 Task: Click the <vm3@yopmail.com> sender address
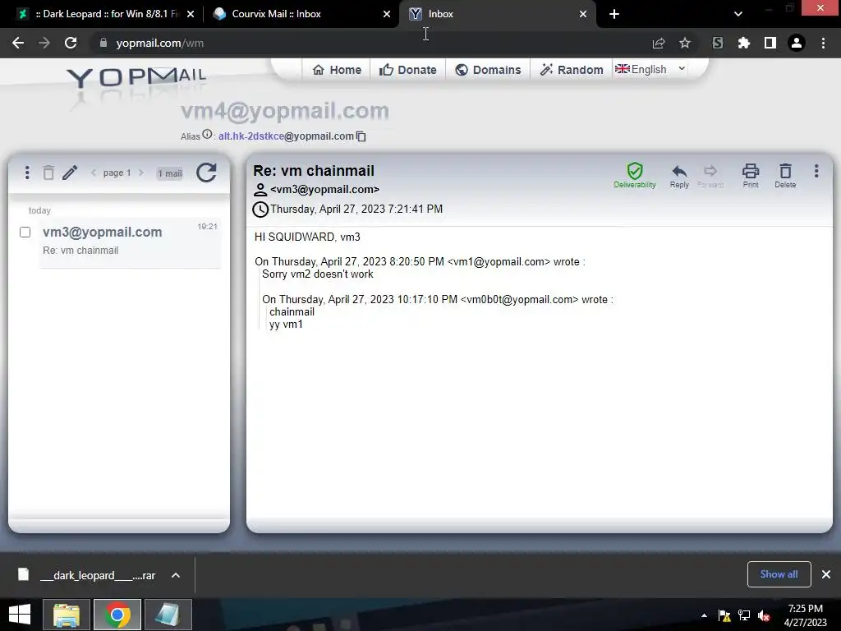pyautogui.click(x=324, y=190)
